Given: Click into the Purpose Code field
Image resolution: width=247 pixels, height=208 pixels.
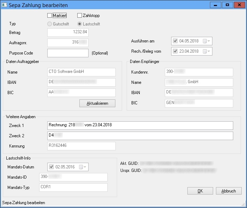Looking at the screenshot, I should coord(68,53).
